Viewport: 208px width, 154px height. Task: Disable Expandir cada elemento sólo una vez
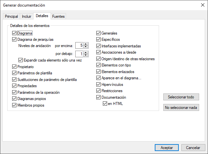coord(21,60)
